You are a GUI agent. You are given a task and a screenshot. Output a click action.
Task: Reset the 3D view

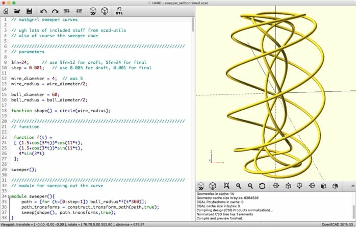click(262, 186)
